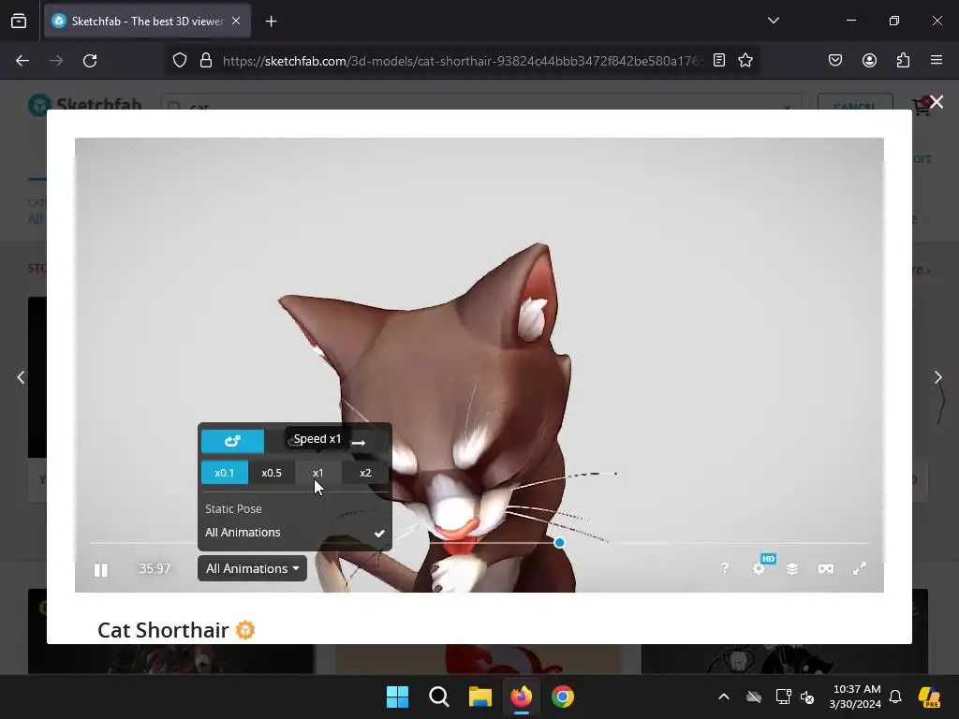View site security lock info
Screen dimensions: 959x719
tap(206, 61)
